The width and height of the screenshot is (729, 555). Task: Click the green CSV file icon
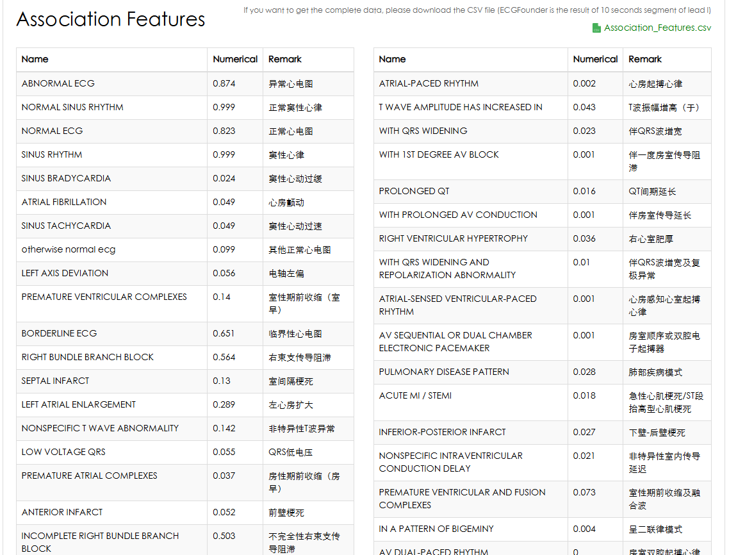(x=596, y=28)
